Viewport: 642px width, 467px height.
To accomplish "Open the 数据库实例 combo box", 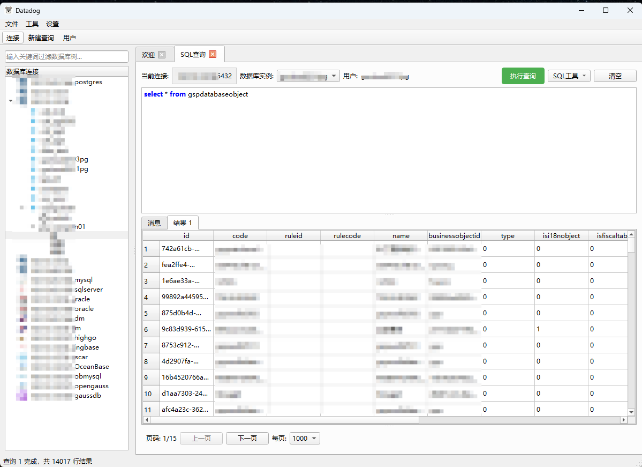I will [308, 76].
